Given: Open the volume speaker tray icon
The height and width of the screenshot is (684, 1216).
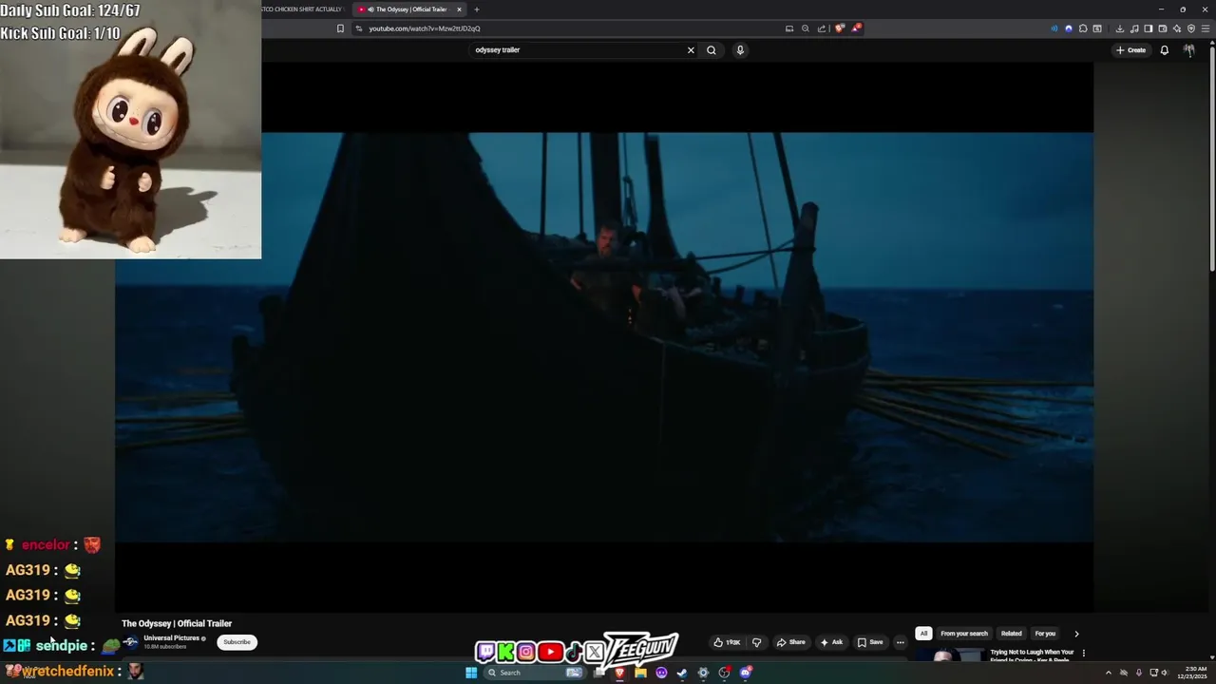Looking at the screenshot, I should click(1165, 673).
